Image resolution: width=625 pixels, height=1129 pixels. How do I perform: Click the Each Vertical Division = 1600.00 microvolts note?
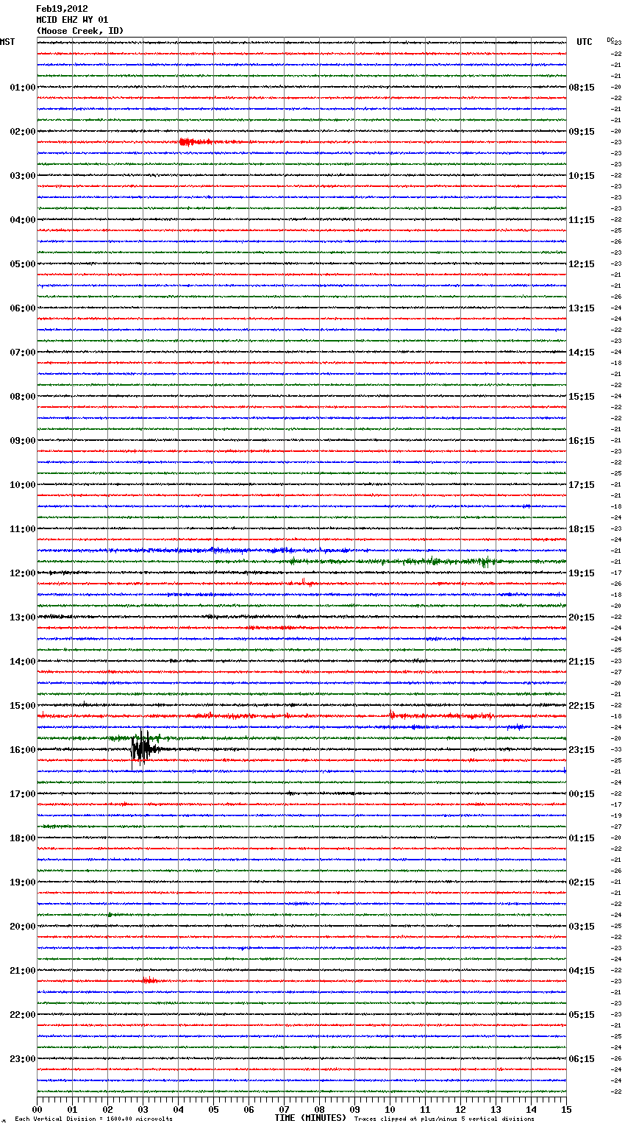(93, 1119)
